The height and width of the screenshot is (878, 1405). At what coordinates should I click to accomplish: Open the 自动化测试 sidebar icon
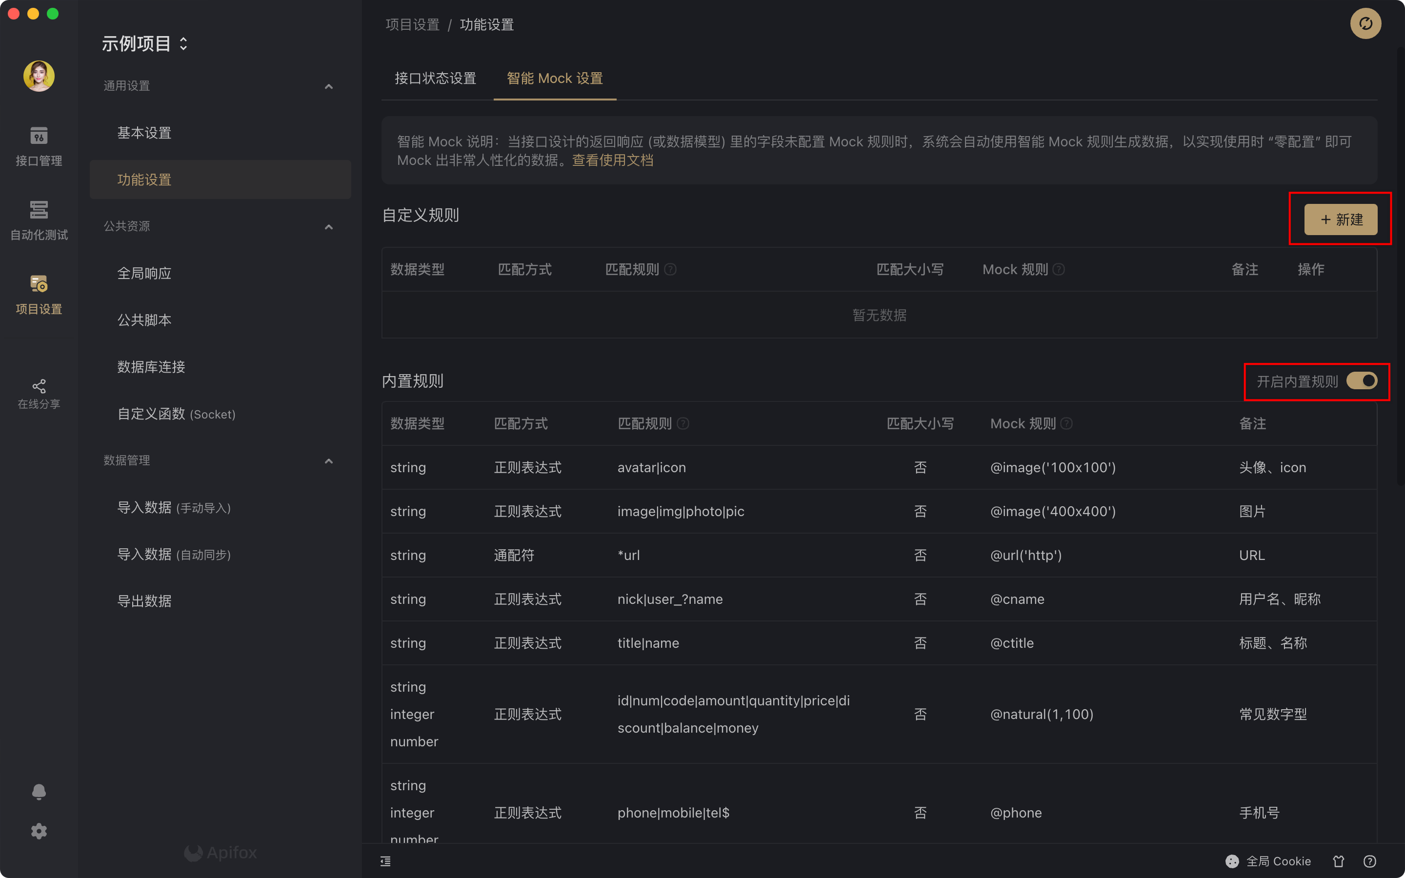tap(39, 210)
